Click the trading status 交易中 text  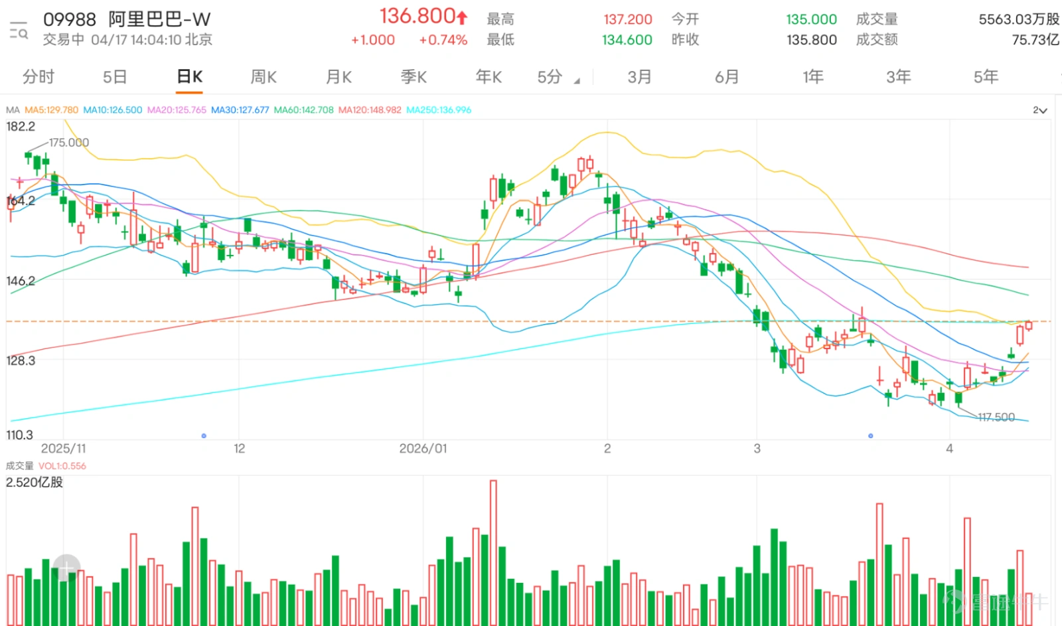tap(64, 40)
